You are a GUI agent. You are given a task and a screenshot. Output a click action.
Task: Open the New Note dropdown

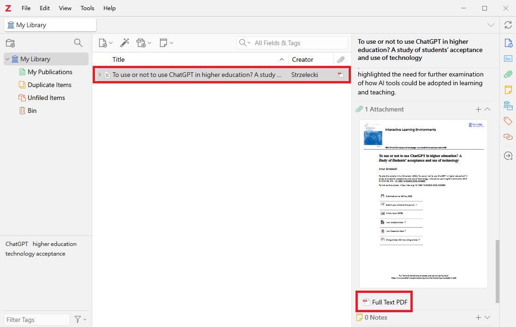pyautogui.click(x=166, y=43)
